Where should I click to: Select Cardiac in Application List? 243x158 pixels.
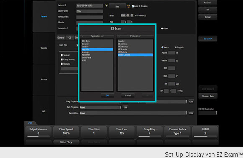point(97,47)
